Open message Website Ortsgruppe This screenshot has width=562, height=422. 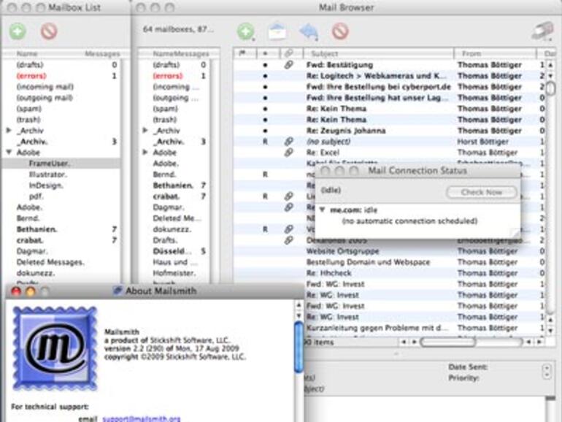point(342,251)
